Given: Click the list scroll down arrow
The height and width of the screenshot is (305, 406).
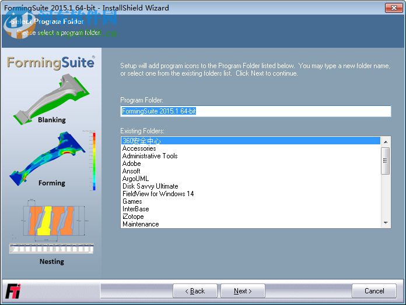Looking at the screenshot, I should coord(386,222).
